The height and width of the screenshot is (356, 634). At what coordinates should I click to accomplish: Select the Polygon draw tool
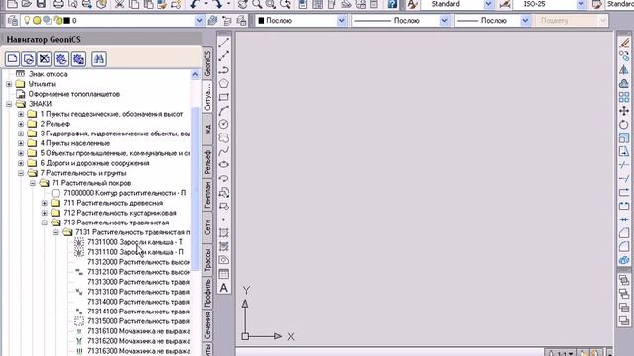coord(224,83)
